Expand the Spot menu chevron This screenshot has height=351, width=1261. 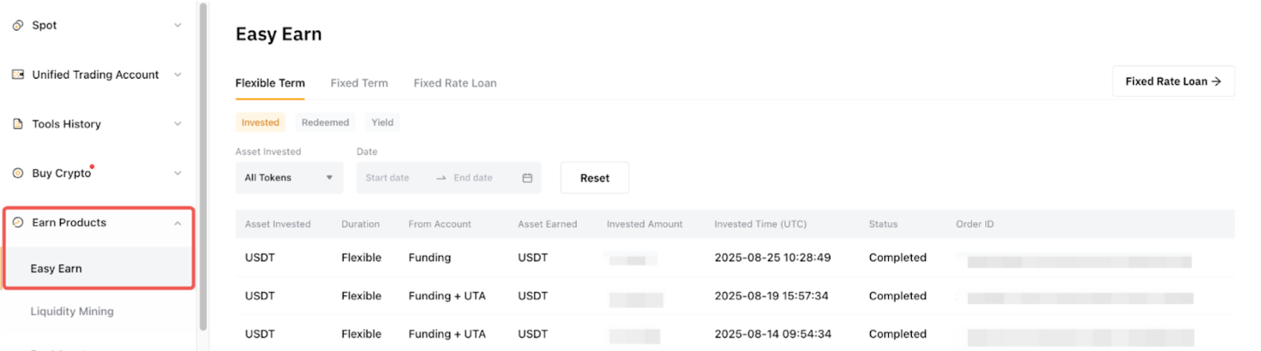click(177, 25)
